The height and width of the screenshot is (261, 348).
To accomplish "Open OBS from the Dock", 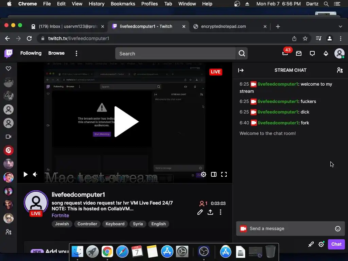I will [204, 251].
